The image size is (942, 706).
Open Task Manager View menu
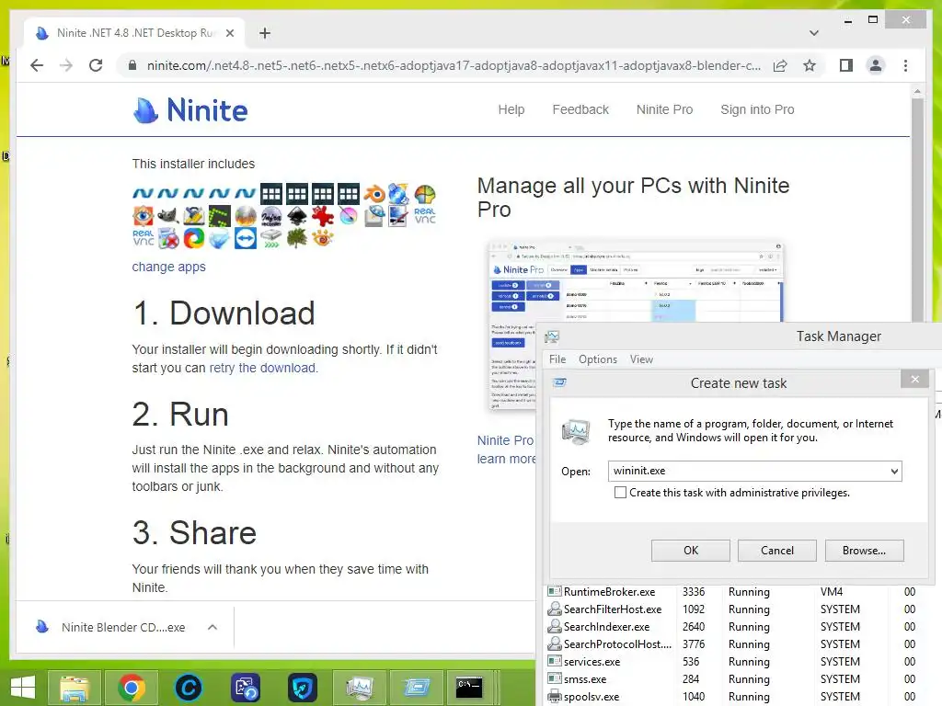[641, 359]
